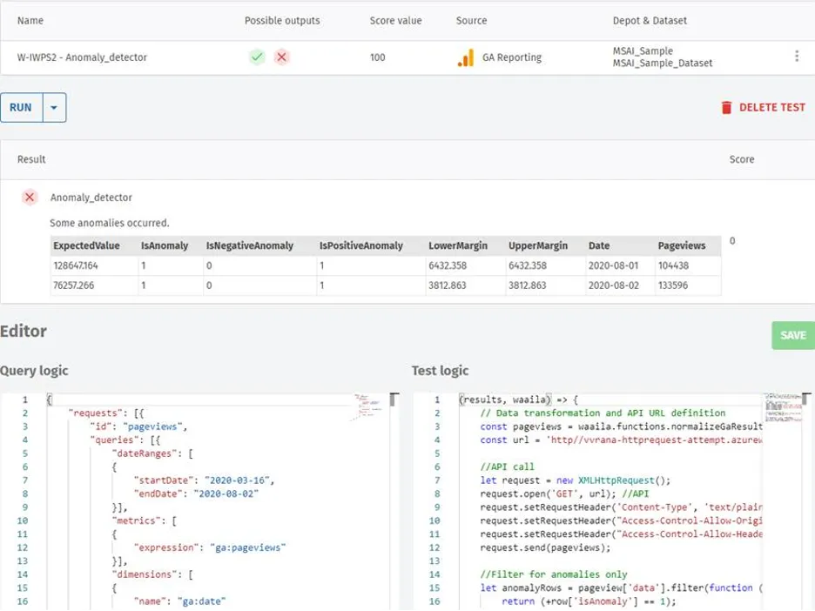Click the IsAnomaly column header
The width and height of the screenshot is (815, 611).
pyautogui.click(x=165, y=245)
